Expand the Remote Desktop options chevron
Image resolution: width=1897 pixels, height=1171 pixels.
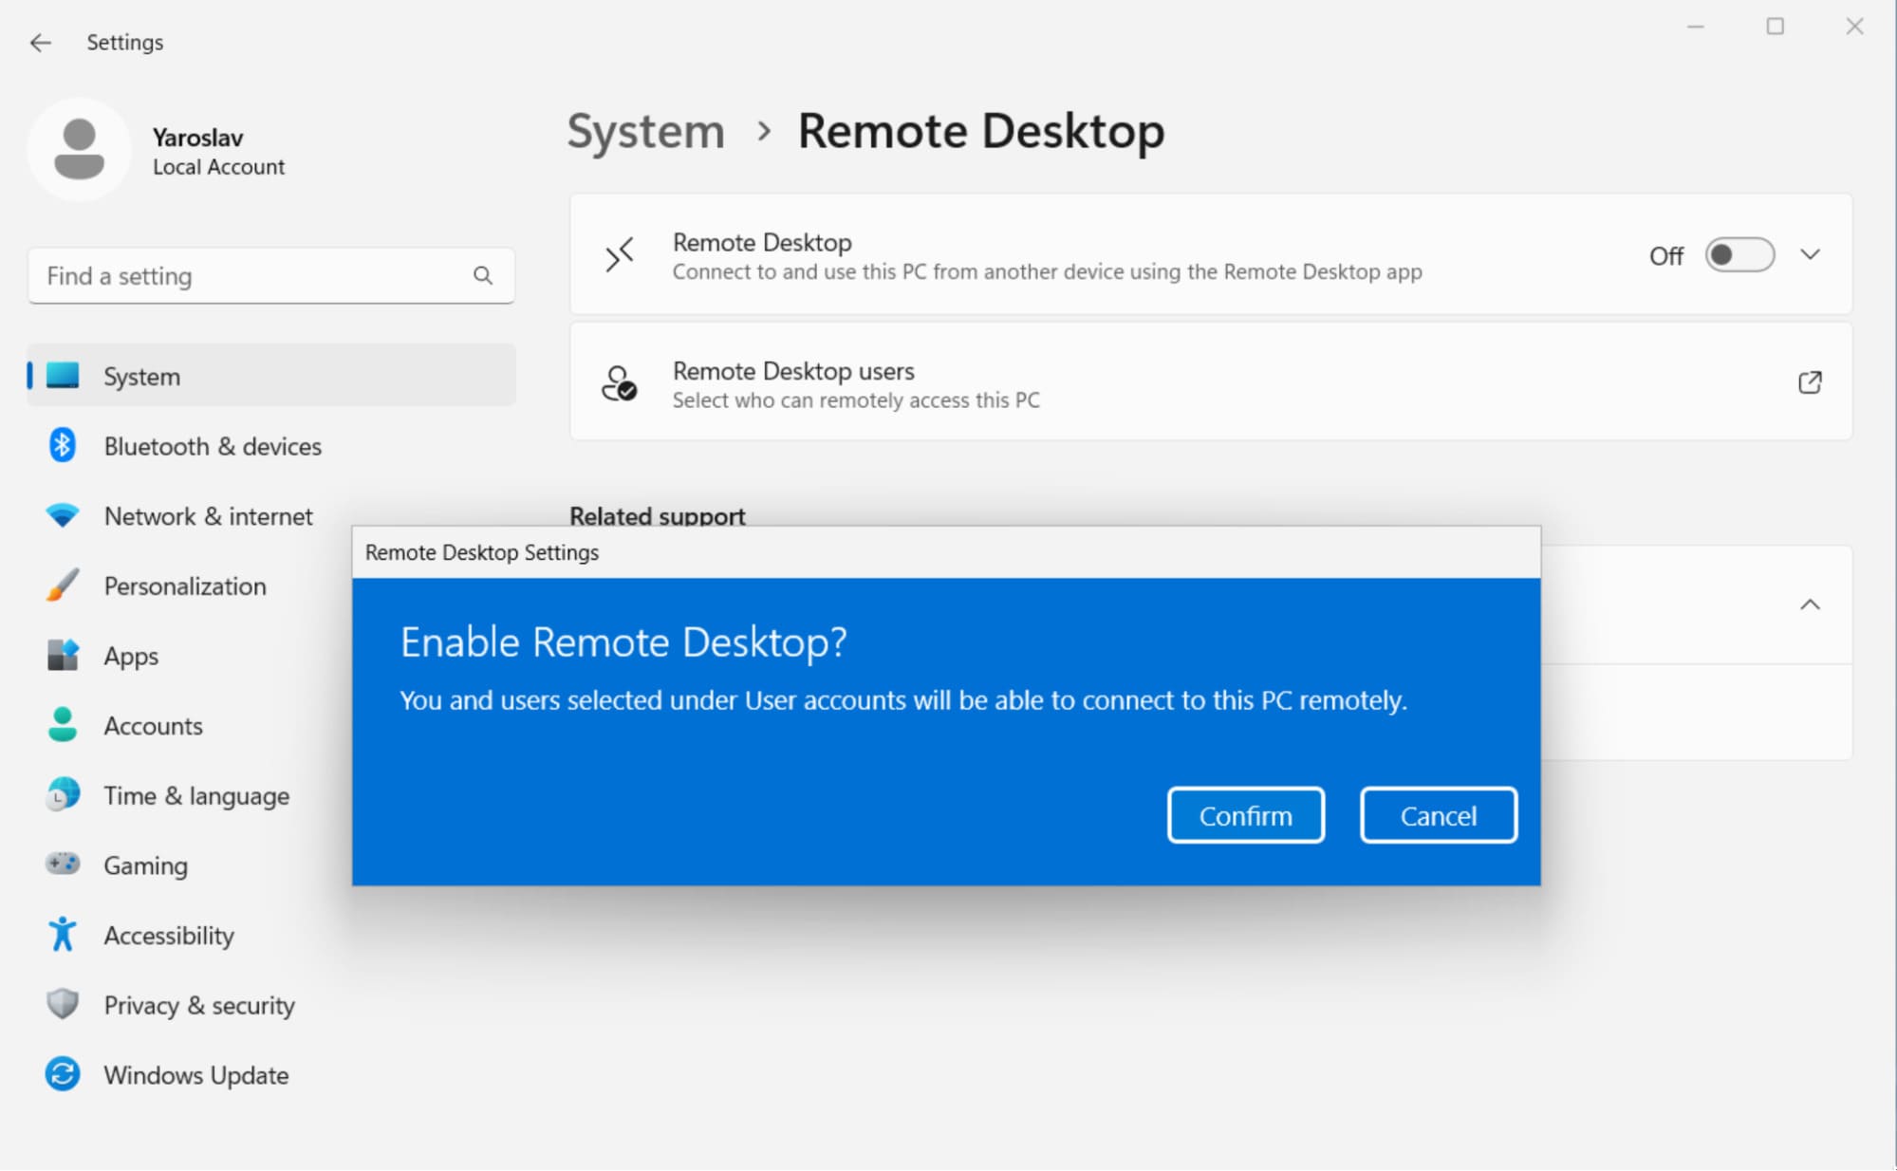[1811, 254]
